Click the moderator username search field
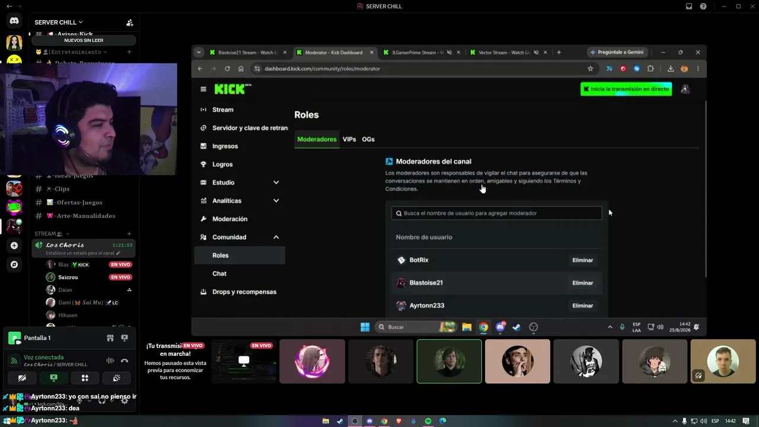 coord(496,213)
